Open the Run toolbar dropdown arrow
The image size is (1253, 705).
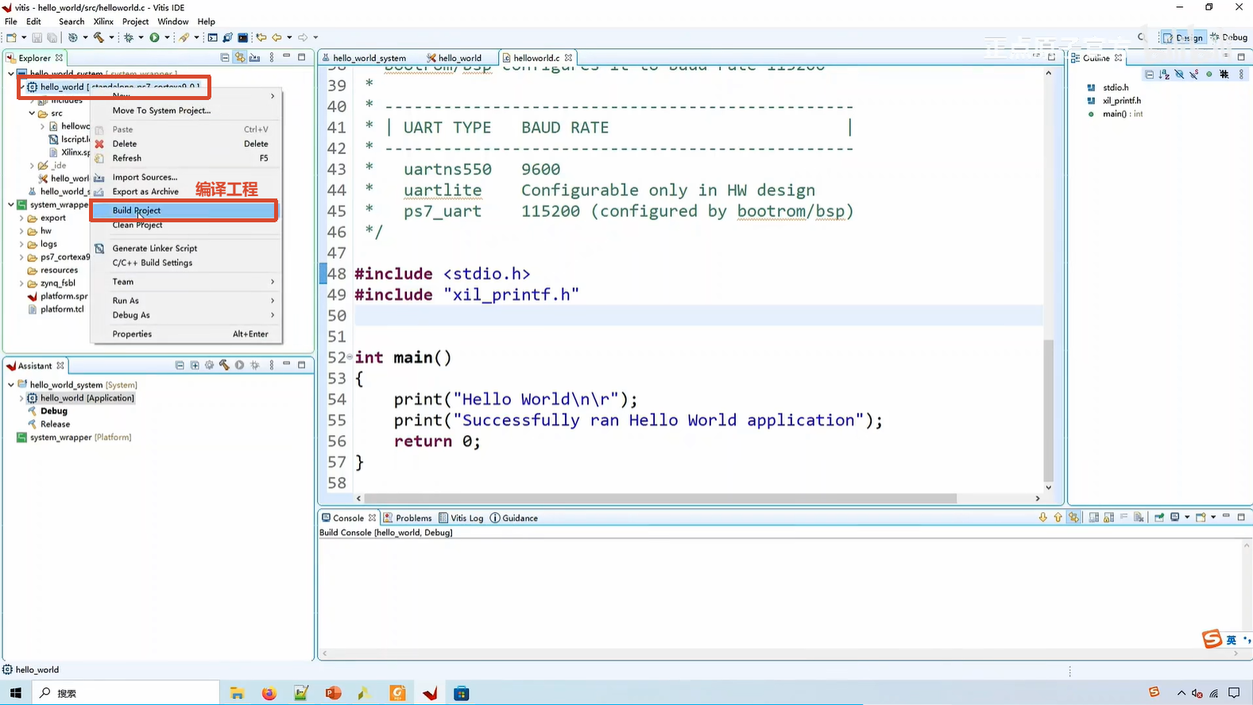pos(167,37)
